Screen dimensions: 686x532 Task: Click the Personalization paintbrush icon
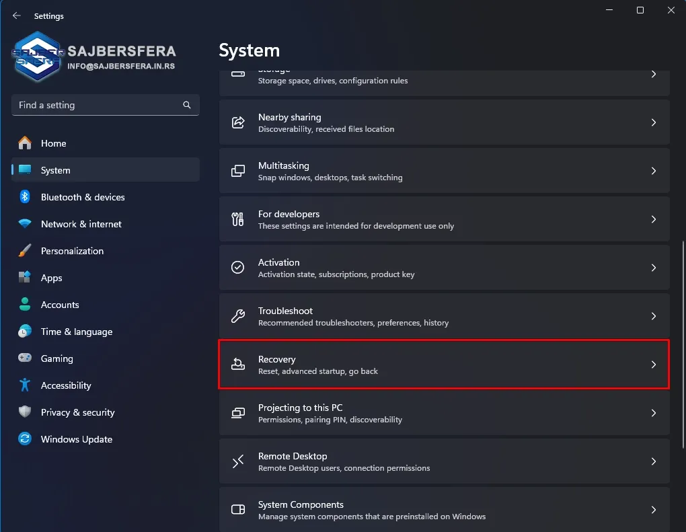pos(25,251)
